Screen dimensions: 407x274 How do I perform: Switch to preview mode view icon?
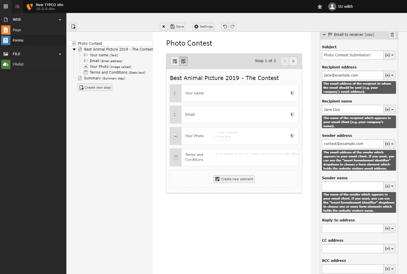(175, 61)
